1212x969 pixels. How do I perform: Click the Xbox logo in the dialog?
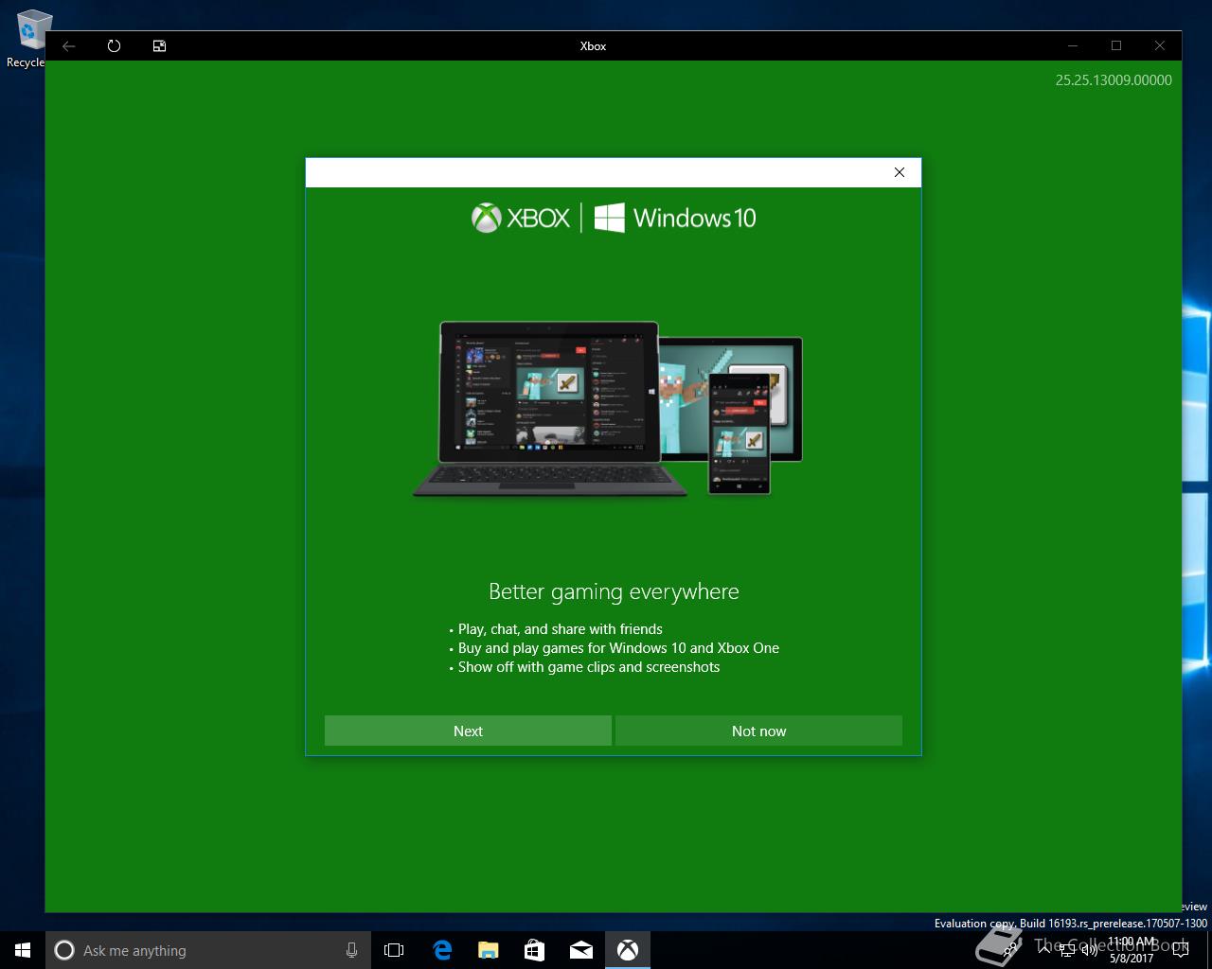pyautogui.click(x=521, y=218)
